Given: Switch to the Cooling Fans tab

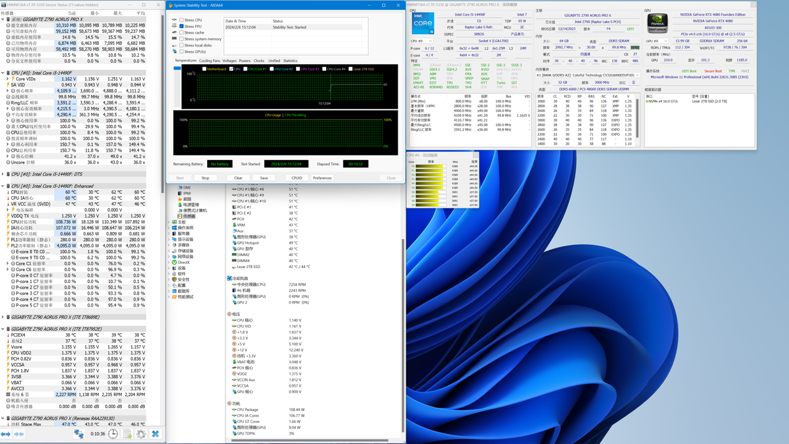Looking at the screenshot, I should (x=210, y=61).
